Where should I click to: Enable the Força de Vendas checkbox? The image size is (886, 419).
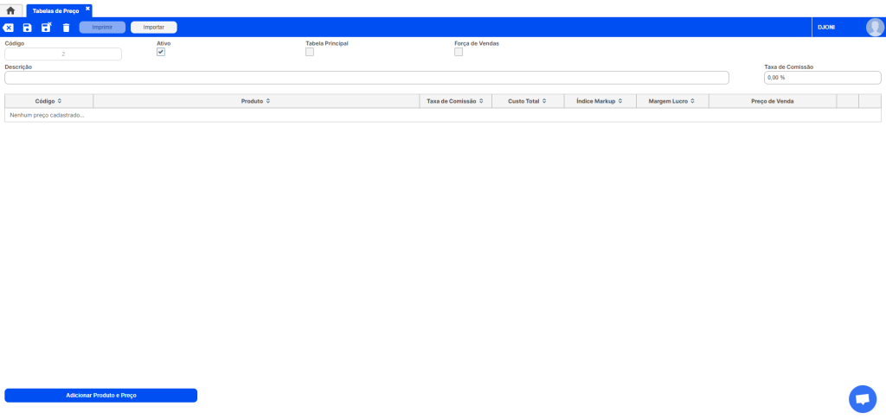(x=459, y=52)
